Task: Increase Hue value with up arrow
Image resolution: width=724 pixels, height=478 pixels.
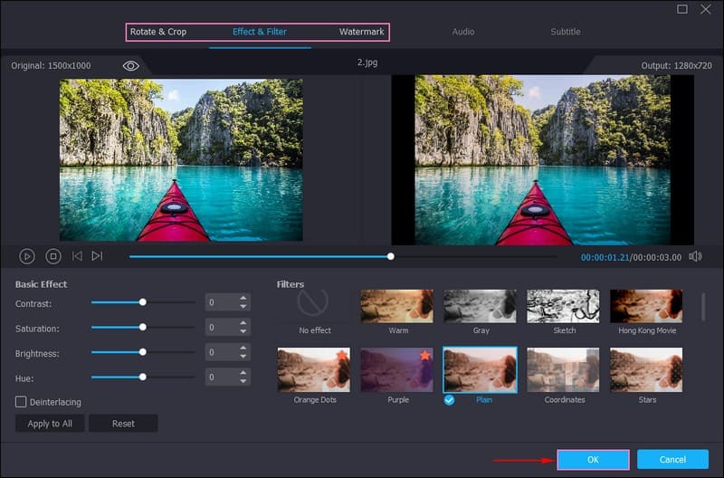Action: click(243, 372)
